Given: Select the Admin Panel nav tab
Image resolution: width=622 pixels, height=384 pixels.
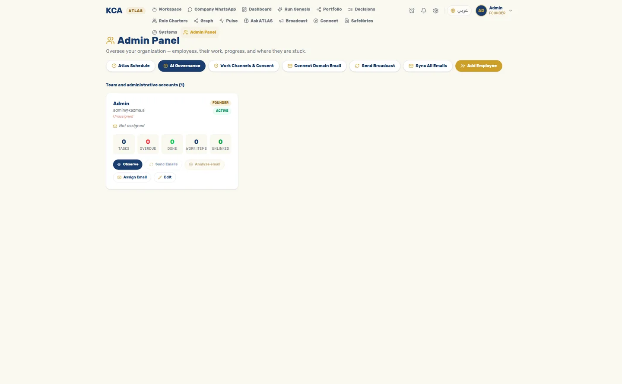Looking at the screenshot, I should click(x=200, y=32).
